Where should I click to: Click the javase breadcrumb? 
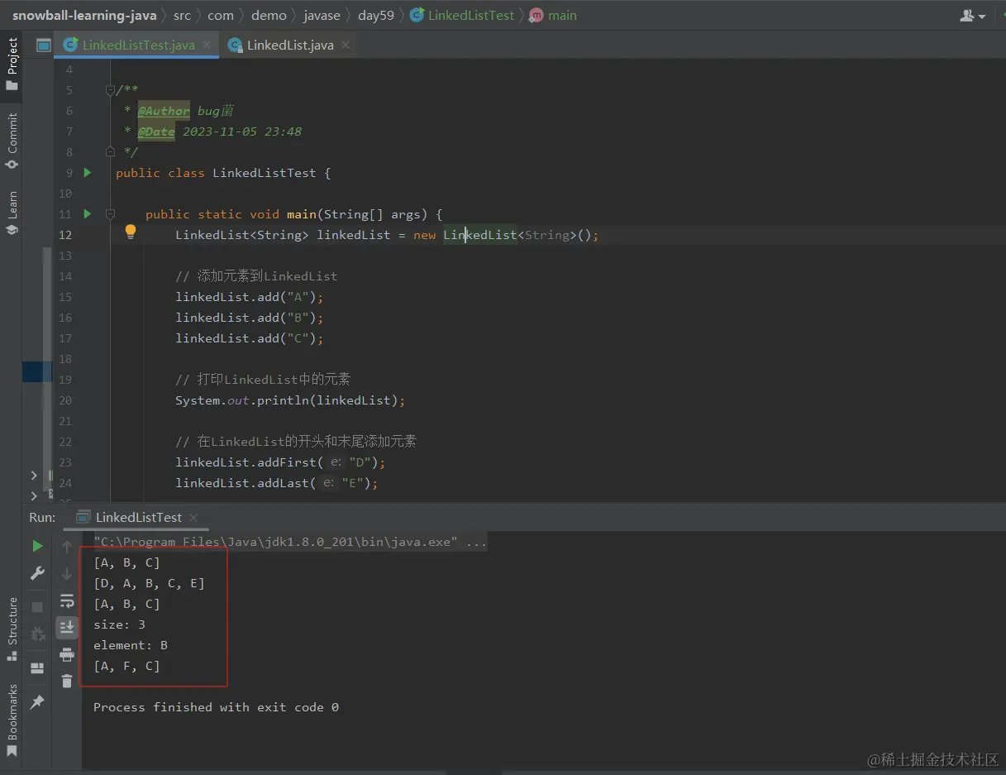322,16
